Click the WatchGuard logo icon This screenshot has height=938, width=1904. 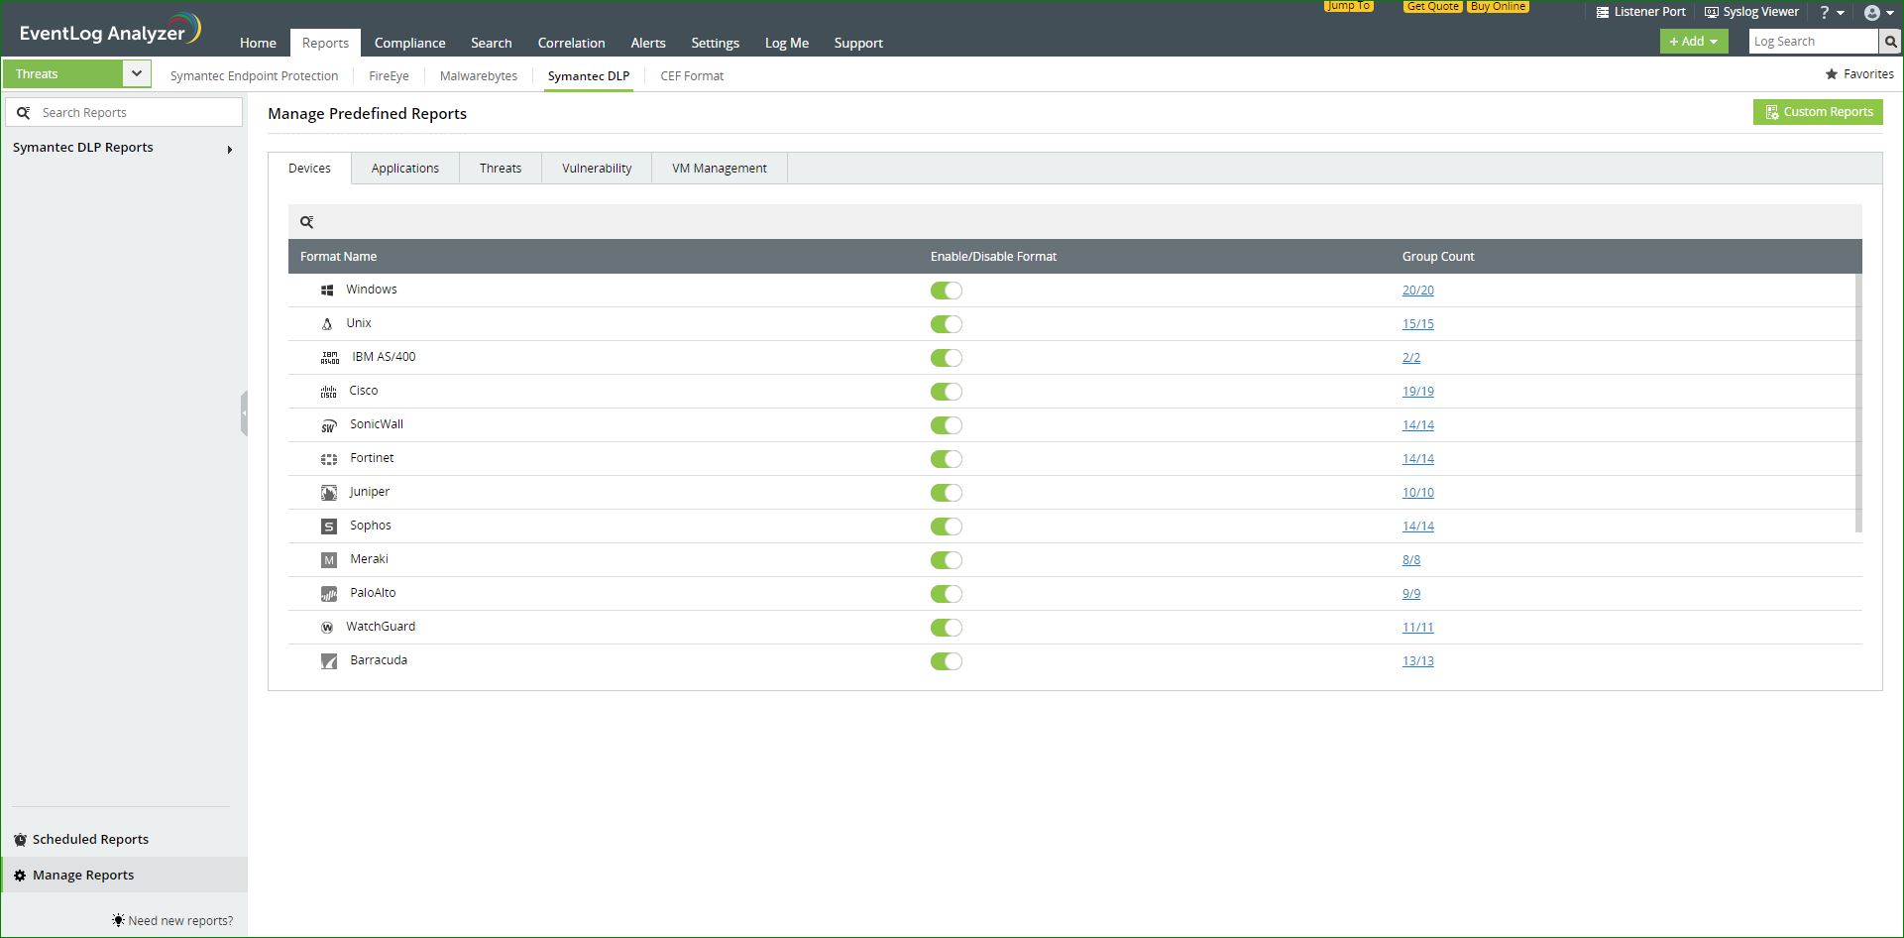(327, 628)
